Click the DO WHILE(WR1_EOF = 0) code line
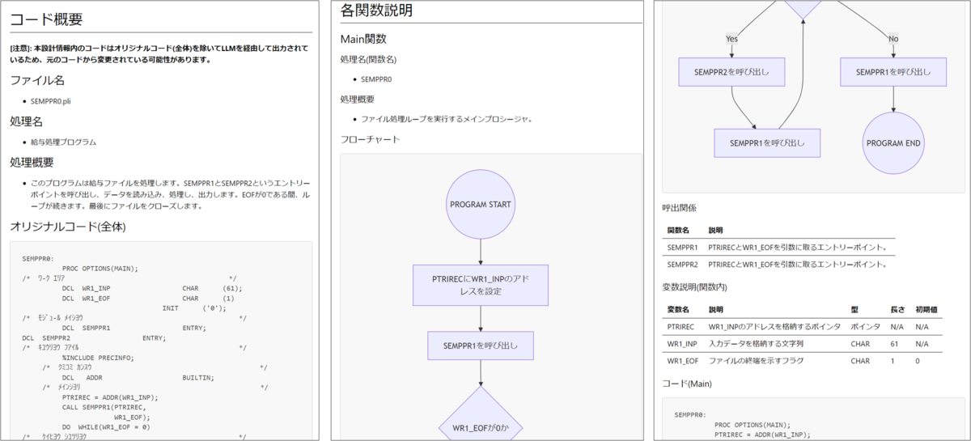 (106, 426)
